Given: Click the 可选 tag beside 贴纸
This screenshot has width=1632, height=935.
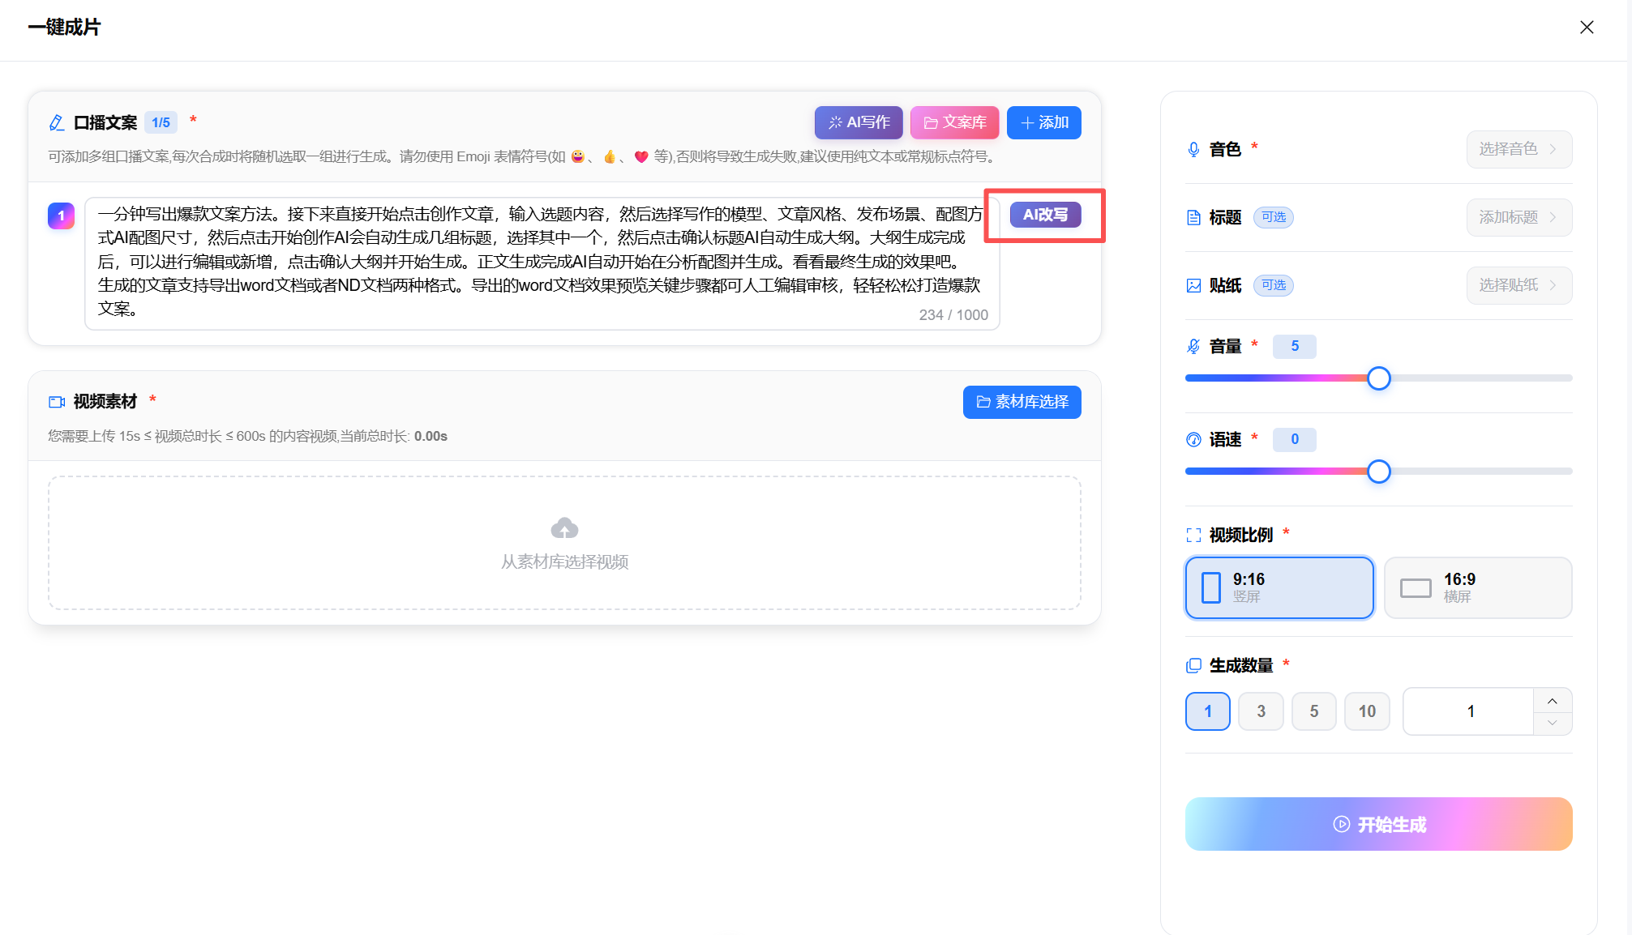Looking at the screenshot, I should tap(1274, 285).
